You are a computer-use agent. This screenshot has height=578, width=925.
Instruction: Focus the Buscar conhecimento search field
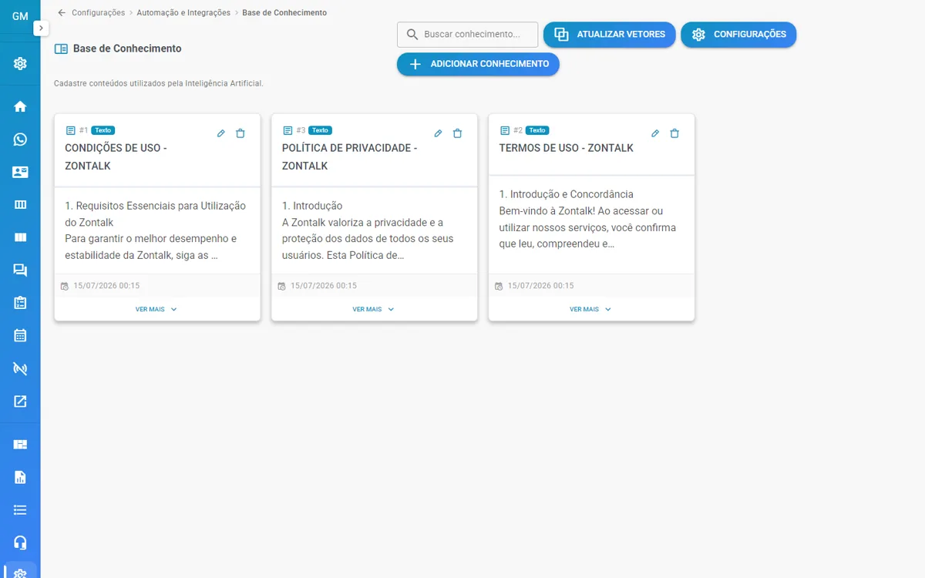(468, 35)
